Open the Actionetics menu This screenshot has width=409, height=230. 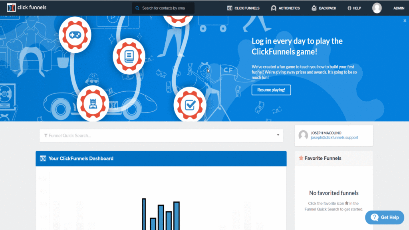click(285, 8)
